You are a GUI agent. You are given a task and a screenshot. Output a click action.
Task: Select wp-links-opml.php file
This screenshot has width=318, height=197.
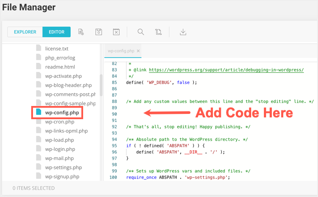(x=66, y=131)
